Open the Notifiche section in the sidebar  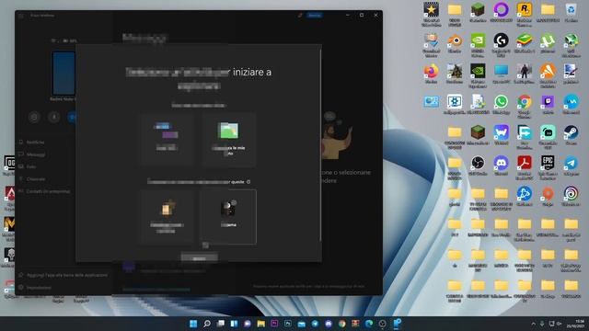35,143
